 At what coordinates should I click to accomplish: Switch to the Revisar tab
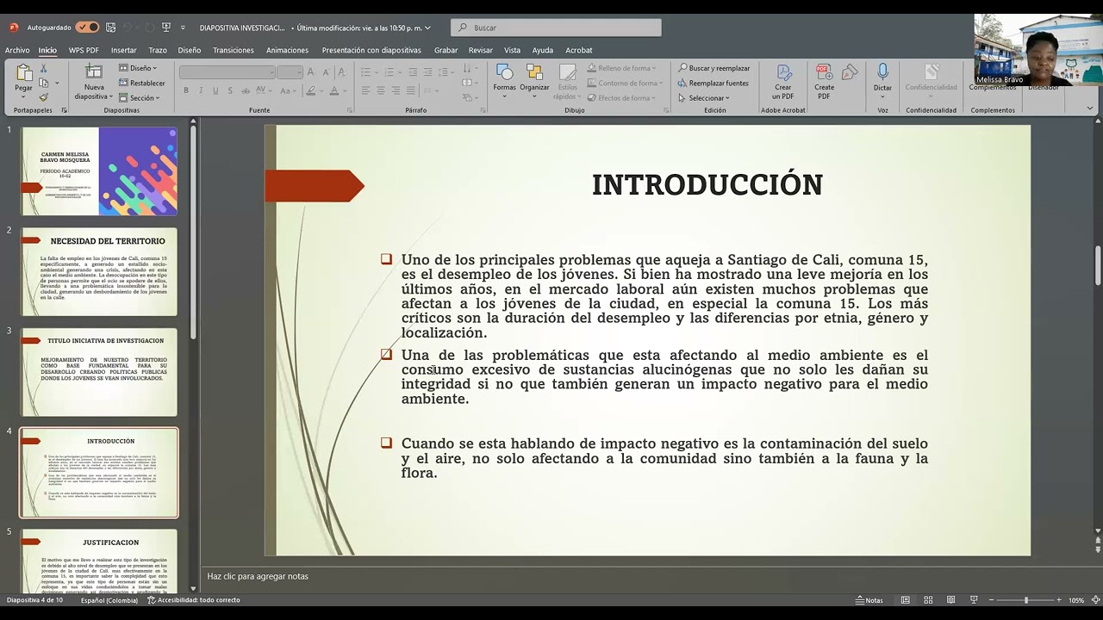click(x=480, y=50)
